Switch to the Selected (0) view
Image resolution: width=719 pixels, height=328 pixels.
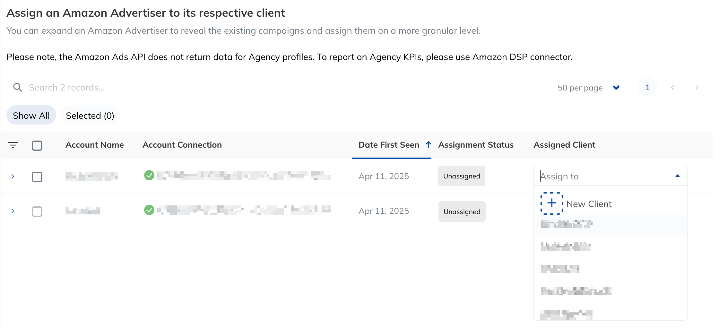pos(90,115)
